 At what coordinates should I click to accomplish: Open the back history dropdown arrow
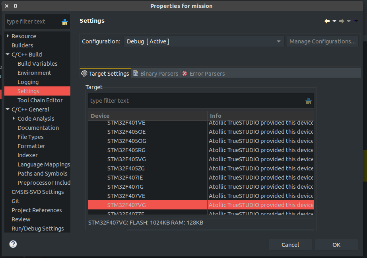tap(334, 21)
